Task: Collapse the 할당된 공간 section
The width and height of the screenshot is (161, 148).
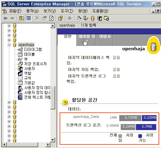Action: (65, 102)
